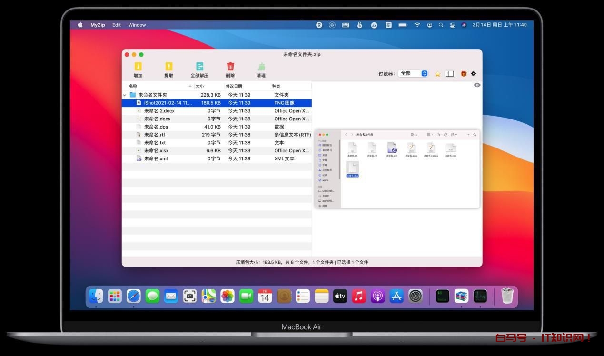
Task: Adjust the battery indicator in the menu bar
Action: pos(403,25)
